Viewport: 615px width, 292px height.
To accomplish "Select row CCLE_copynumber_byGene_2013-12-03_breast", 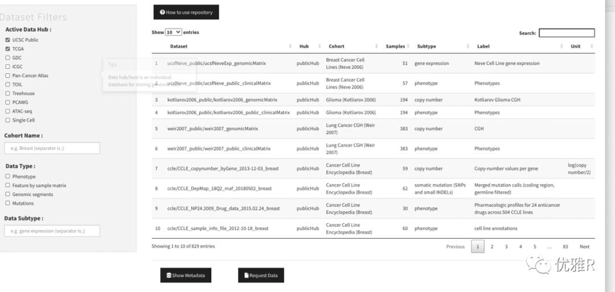I will click(x=373, y=169).
